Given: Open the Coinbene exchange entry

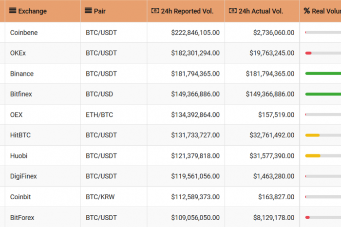Looking at the screenshot, I should (24, 33).
